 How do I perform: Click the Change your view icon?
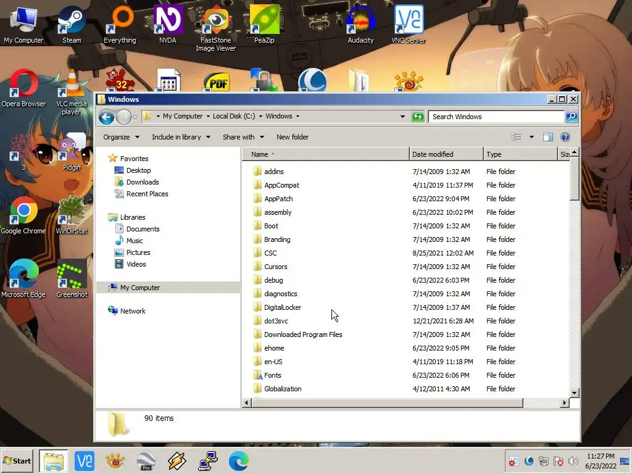point(517,137)
